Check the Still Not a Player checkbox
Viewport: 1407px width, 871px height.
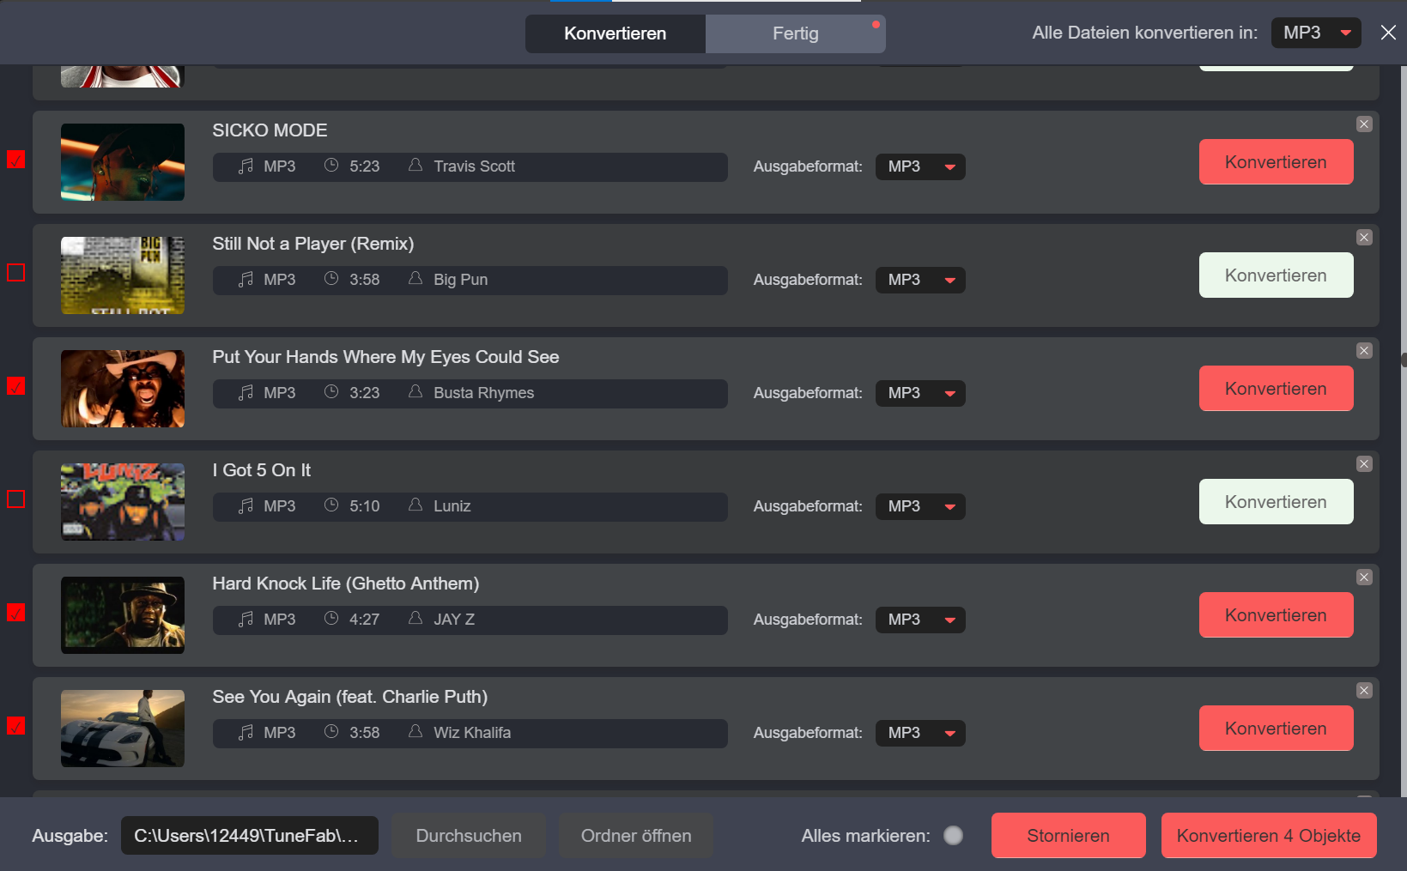pos(16,273)
